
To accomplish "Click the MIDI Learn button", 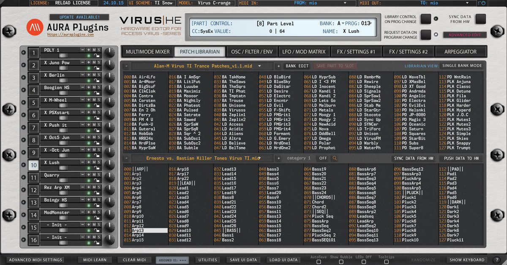I will [95, 260].
